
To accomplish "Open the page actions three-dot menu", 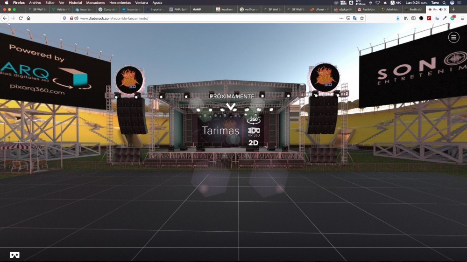I will (341, 18).
